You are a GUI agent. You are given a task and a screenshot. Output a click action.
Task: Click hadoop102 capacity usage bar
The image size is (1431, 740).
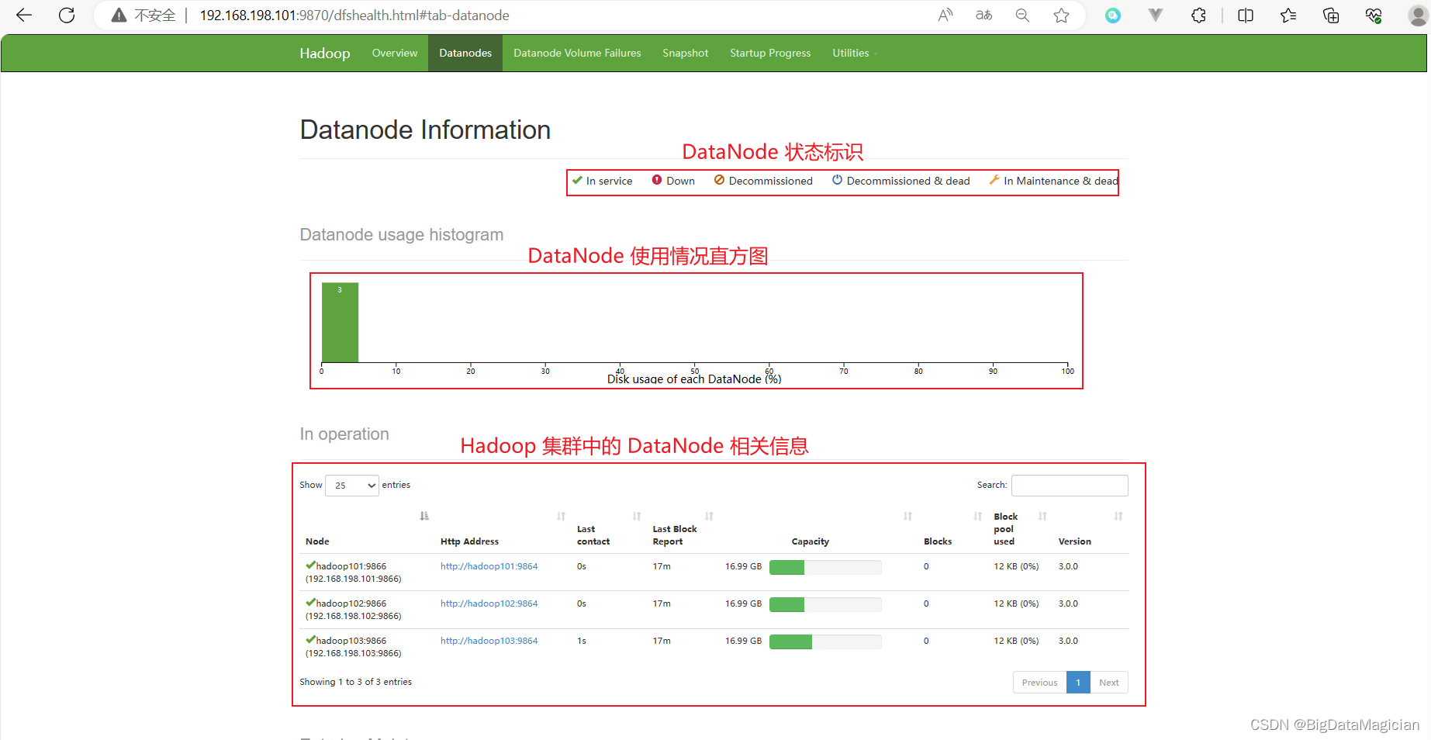[x=825, y=604]
